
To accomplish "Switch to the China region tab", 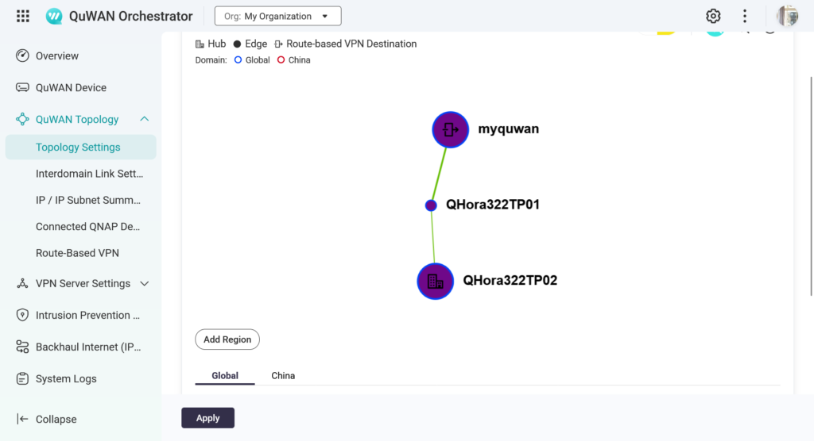I will tap(283, 375).
